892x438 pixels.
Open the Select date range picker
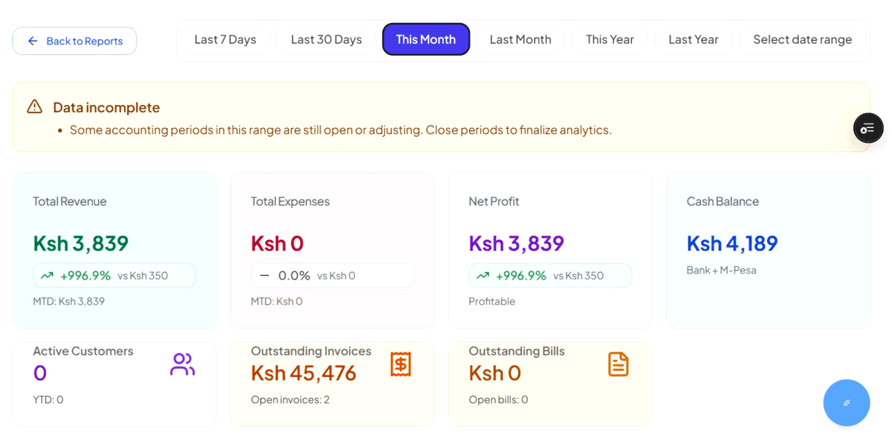[802, 40]
